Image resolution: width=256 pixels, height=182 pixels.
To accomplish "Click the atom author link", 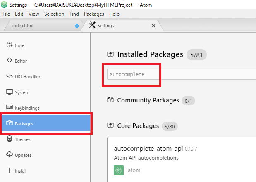I will [x=134, y=170].
